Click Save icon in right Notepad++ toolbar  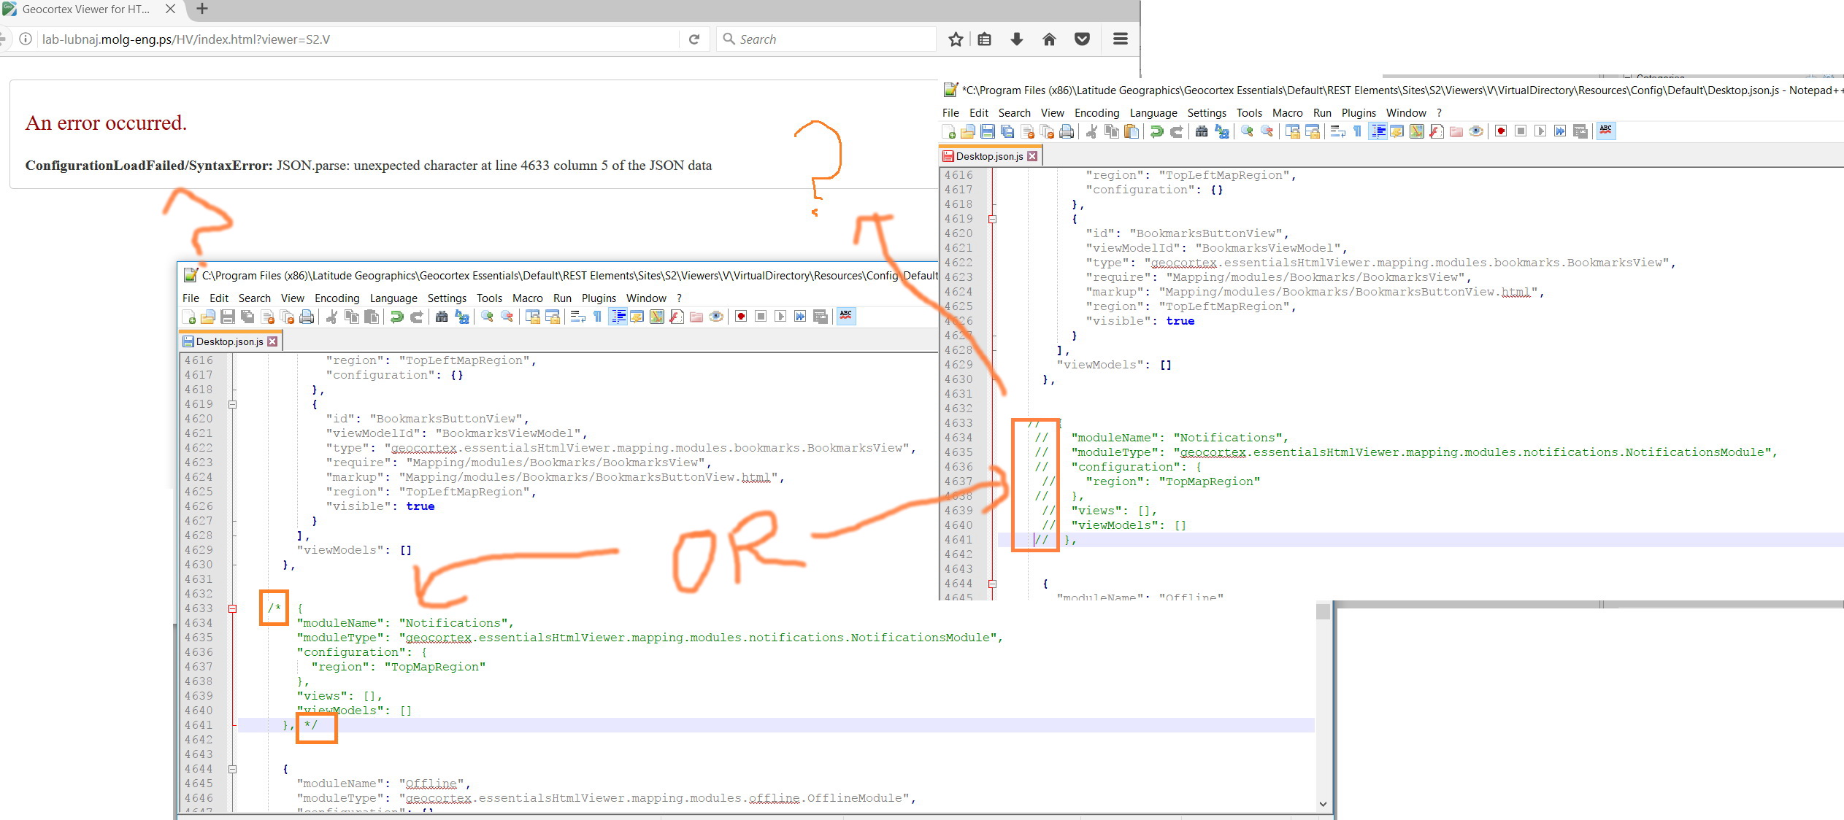coord(988,131)
